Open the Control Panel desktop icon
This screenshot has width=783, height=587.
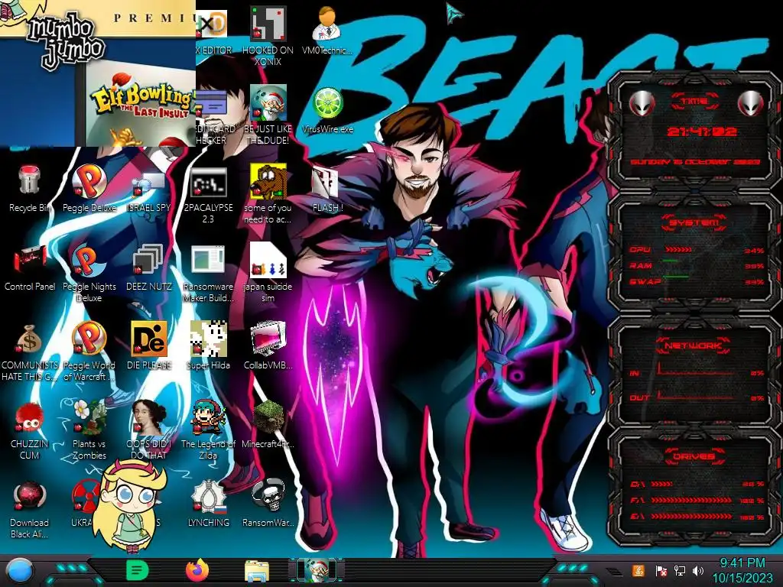(x=30, y=268)
